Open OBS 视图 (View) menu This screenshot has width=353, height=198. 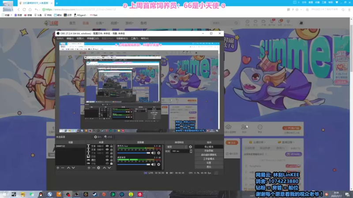pos(80,38)
